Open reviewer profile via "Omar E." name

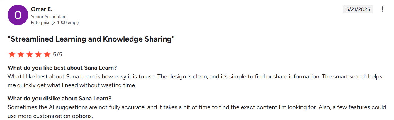pyautogui.click(x=41, y=9)
